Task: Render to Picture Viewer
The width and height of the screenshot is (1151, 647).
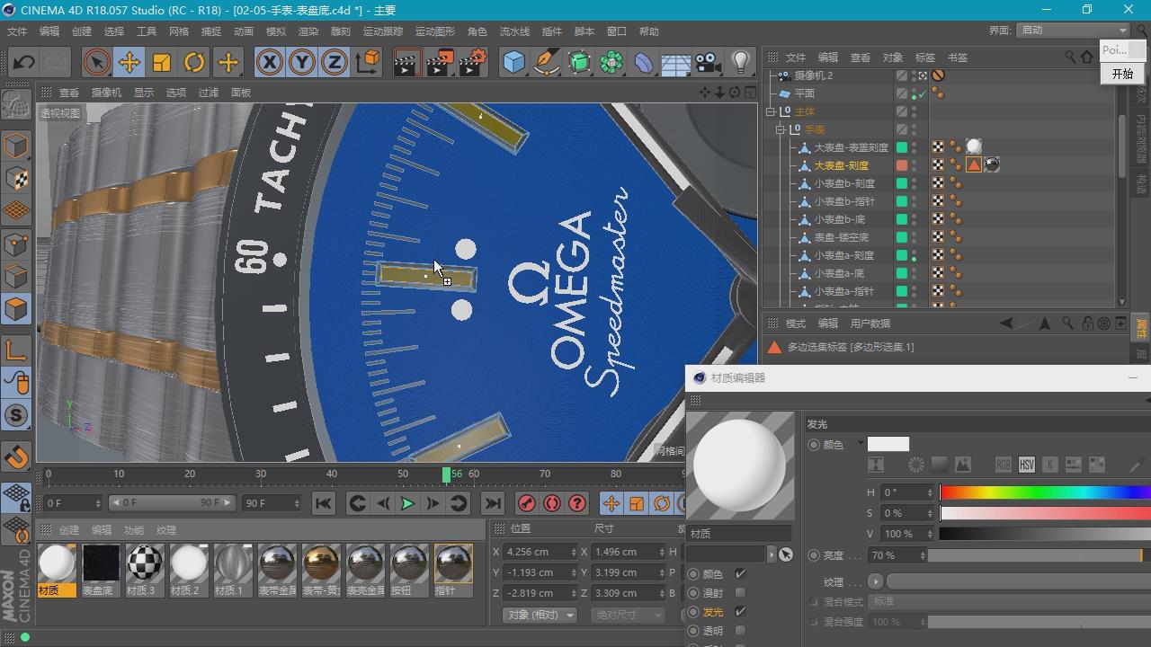Action: point(439,62)
